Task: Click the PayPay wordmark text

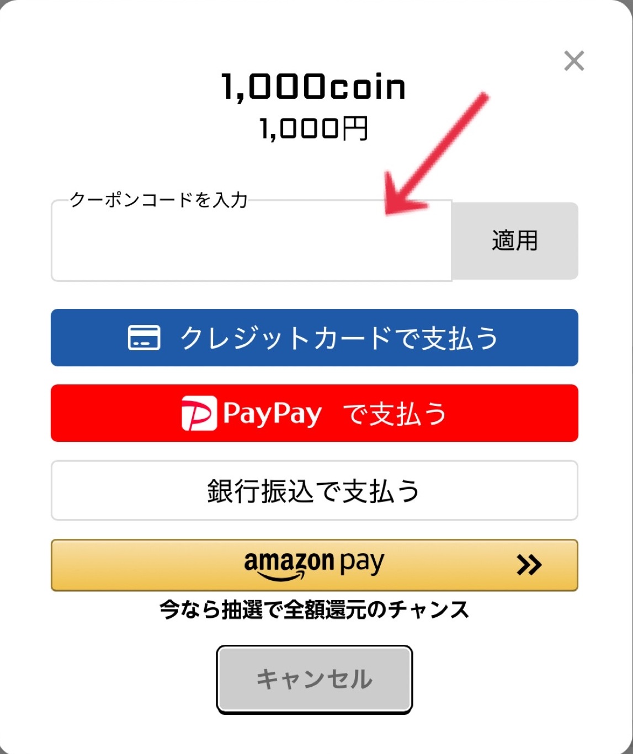Action: point(272,414)
